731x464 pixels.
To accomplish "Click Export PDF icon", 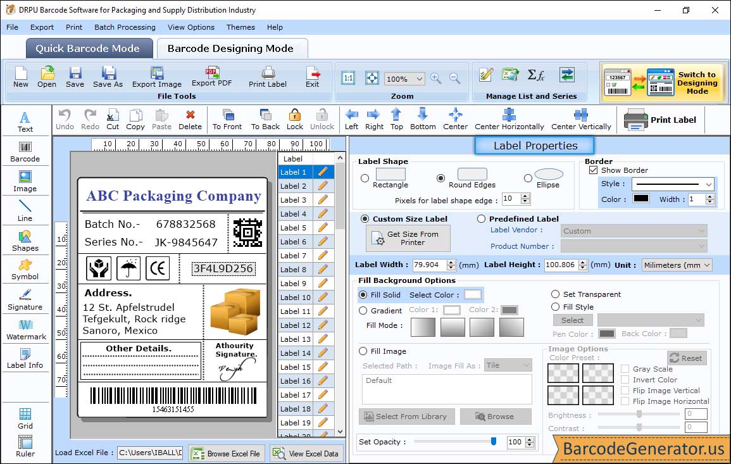I will tap(211, 76).
